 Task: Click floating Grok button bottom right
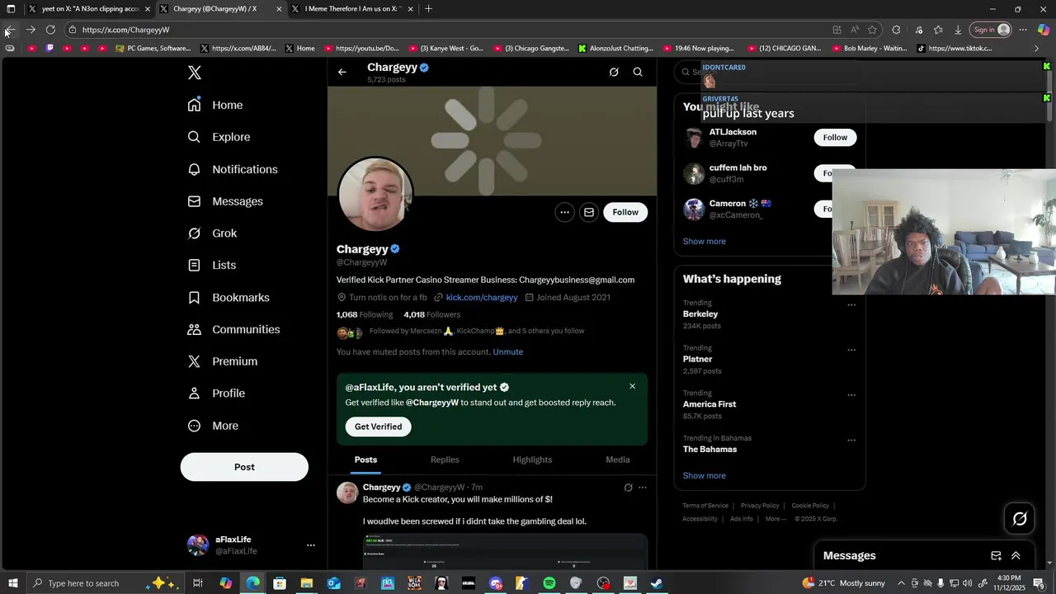click(1020, 519)
